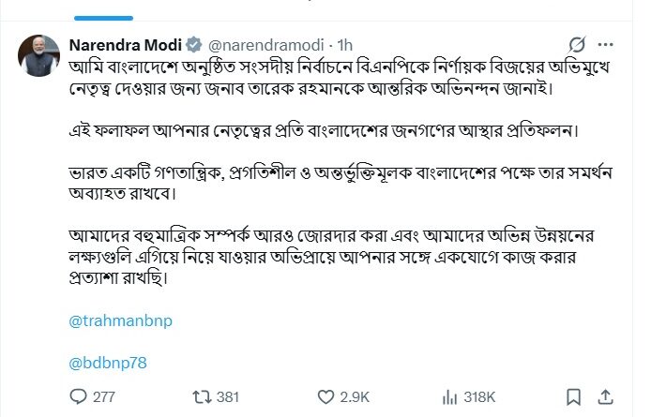Click the reply speech-bubble icon

click(x=78, y=396)
